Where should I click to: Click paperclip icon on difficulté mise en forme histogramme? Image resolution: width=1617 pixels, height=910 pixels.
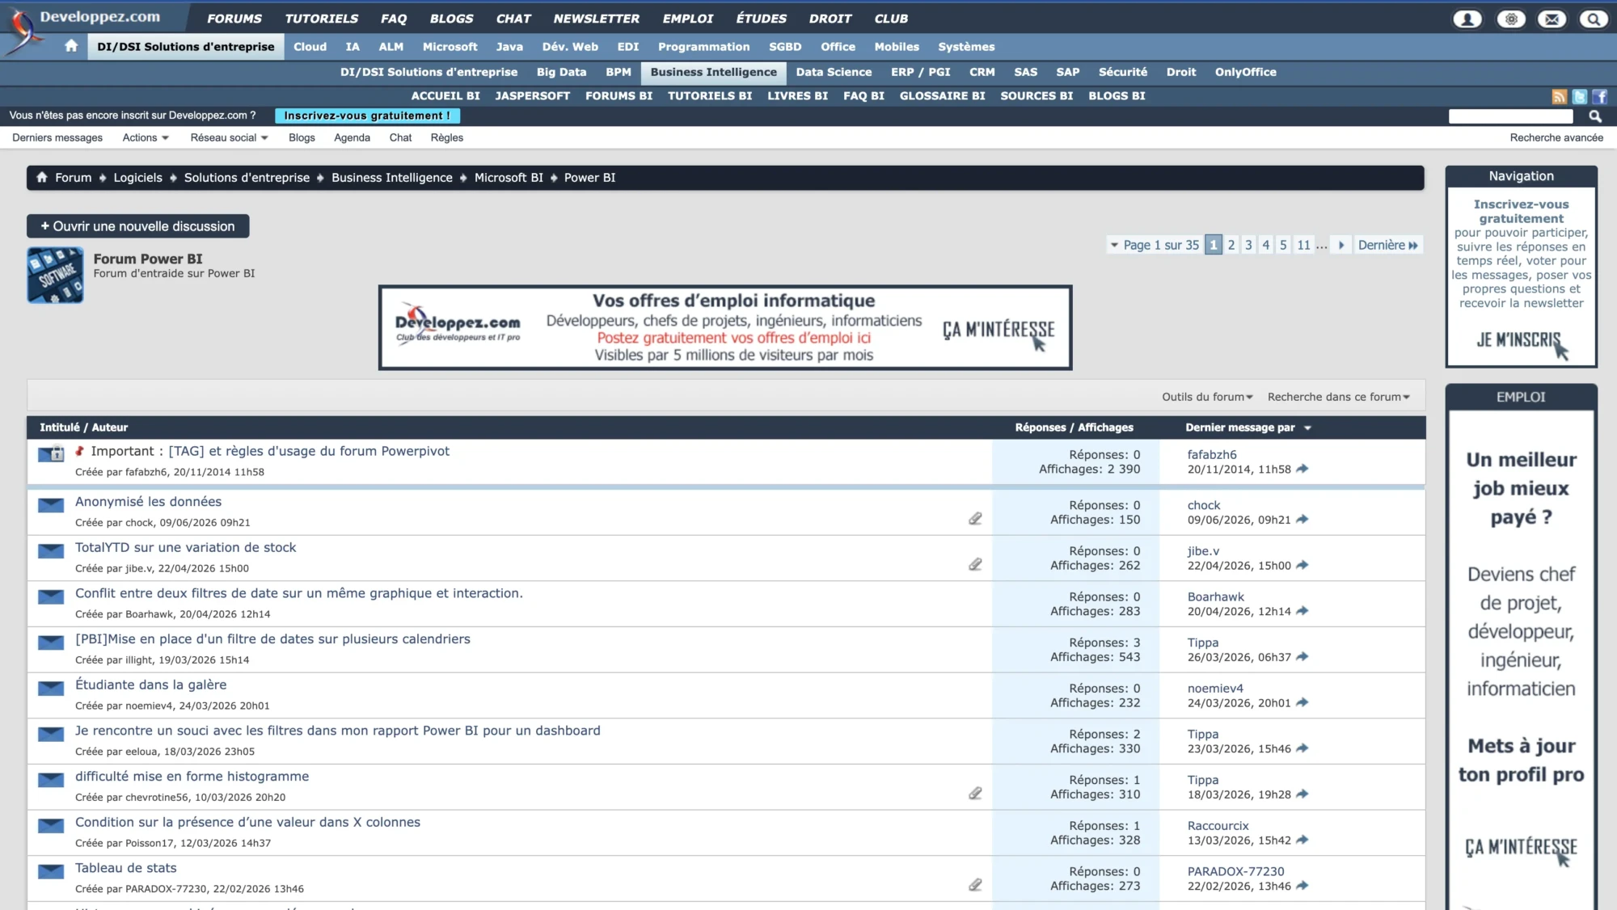pyautogui.click(x=975, y=794)
